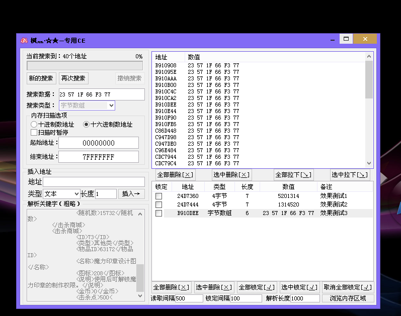Tick lock checkbox for address B910DEE
Image resolution: width=401 pixels, height=316 pixels.
tap(159, 214)
